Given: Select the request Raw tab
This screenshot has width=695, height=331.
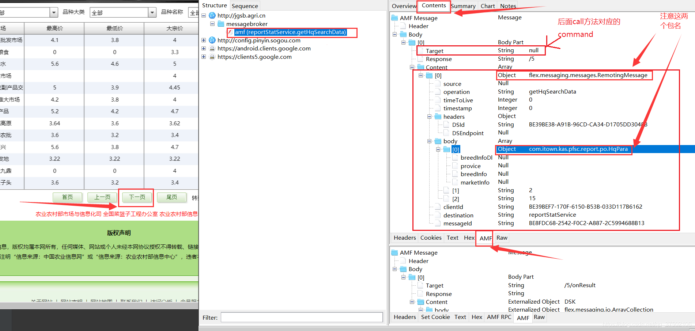Looking at the screenshot, I should [502, 238].
